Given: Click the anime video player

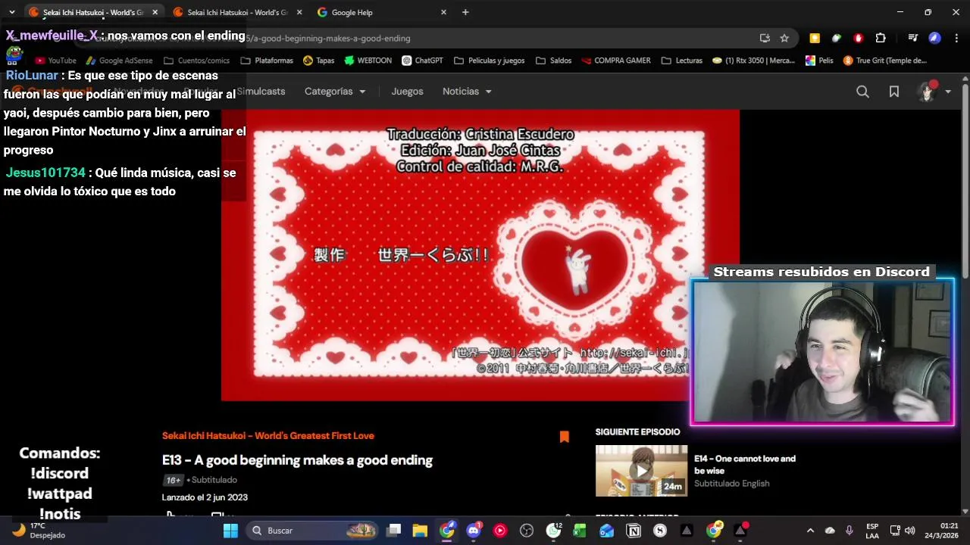Looking at the screenshot, I should coord(480,255).
